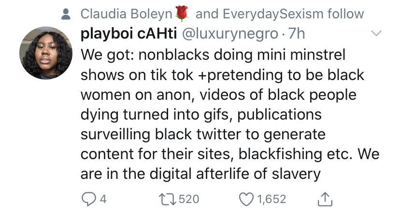Click the rose emoji beside Claudia Boleyn
400x216 pixels.
(182, 13)
